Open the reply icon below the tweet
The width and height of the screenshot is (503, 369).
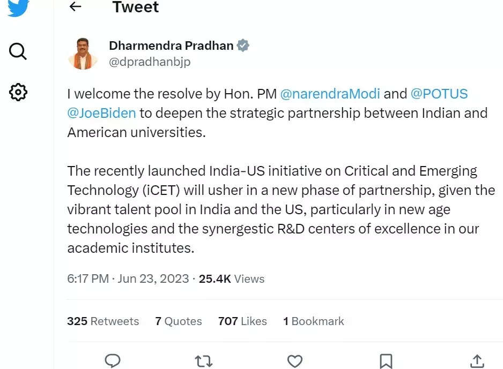pos(112,361)
